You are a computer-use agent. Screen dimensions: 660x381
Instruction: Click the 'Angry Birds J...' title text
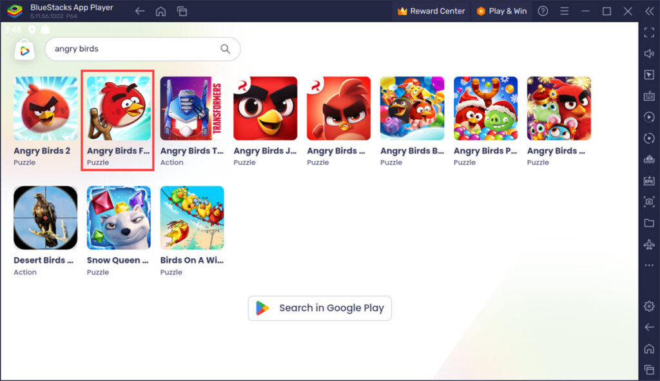pos(265,151)
